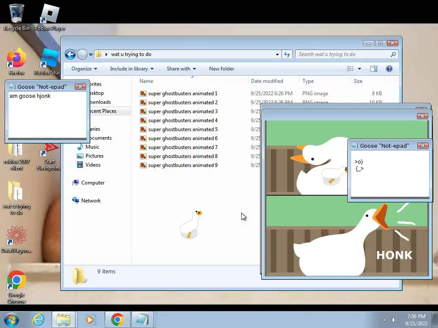The width and height of the screenshot is (438, 328).
Task: Open Windows Media Player from taskbar
Action: (x=90, y=319)
